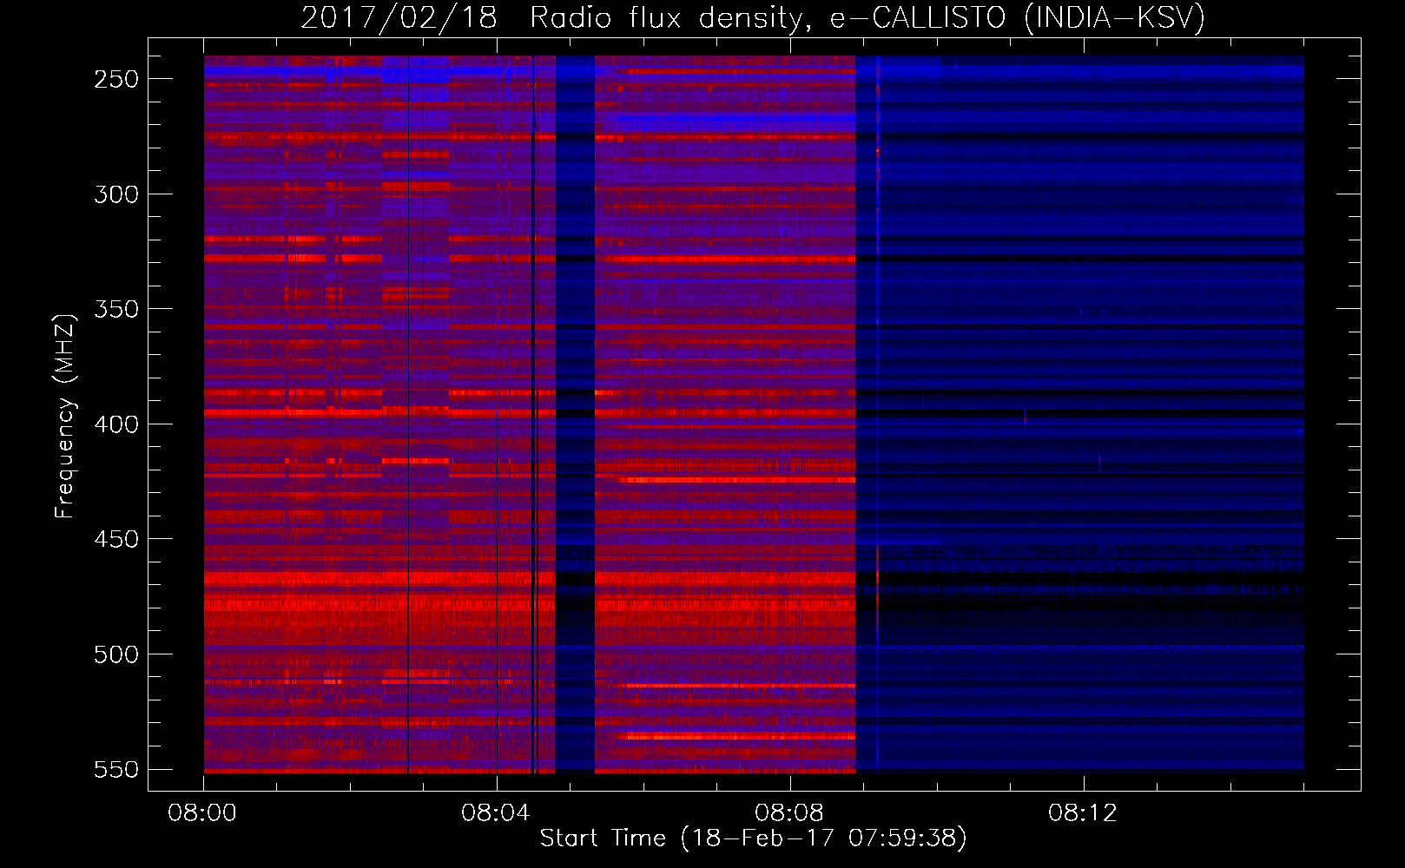Click the 'Start Time (18-Feb-17 07:59:38)' label
Viewport: 1405px width, 868px height.
click(x=754, y=838)
